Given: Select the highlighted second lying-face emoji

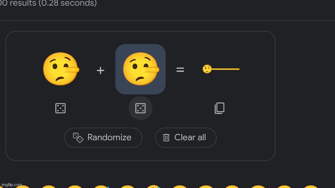Looking at the screenshot, I should coord(140,69).
